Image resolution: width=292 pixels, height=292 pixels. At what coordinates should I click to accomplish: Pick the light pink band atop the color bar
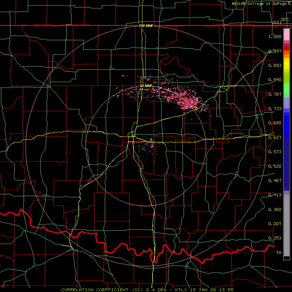click(x=286, y=34)
